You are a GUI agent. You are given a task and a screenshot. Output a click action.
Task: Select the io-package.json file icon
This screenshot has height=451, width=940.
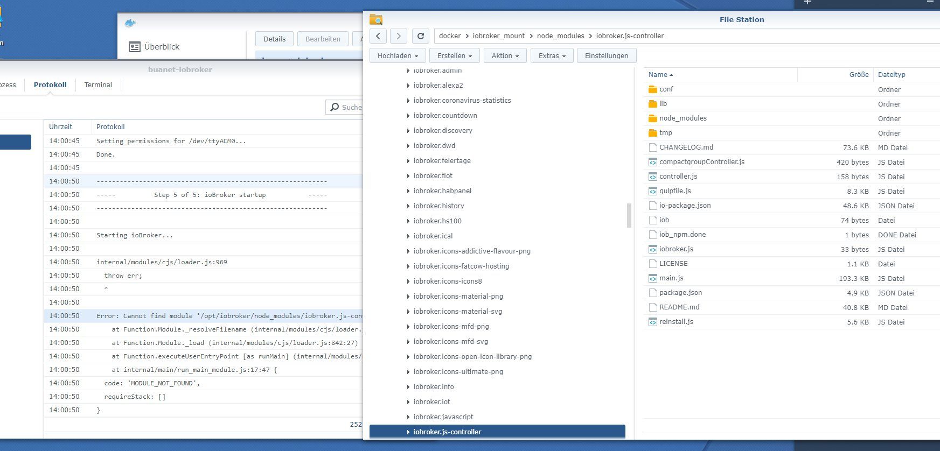[x=653, y=206]
